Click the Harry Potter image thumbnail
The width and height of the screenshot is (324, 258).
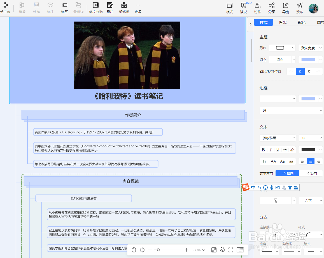coord(127,55)
